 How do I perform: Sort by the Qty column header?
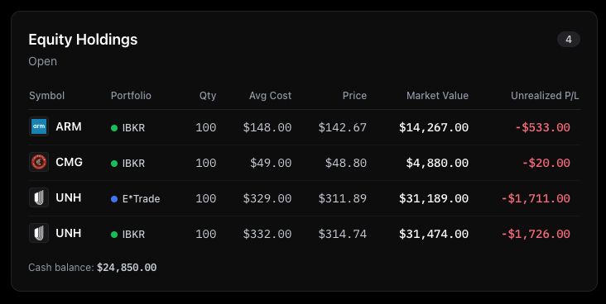(208, 96)
